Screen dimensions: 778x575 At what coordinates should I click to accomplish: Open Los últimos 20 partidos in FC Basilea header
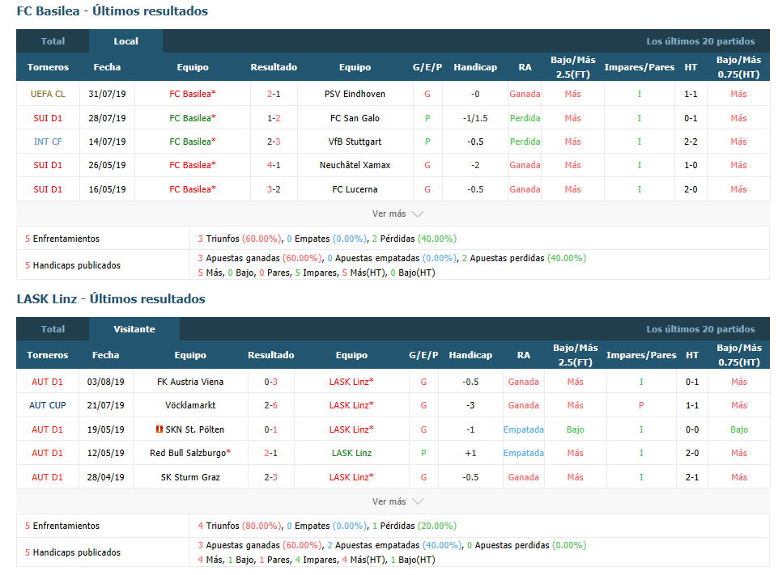(x=700, y=41)
